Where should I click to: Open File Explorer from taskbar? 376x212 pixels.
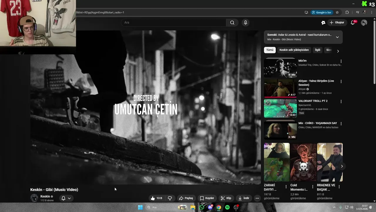(x=193, y=207)
